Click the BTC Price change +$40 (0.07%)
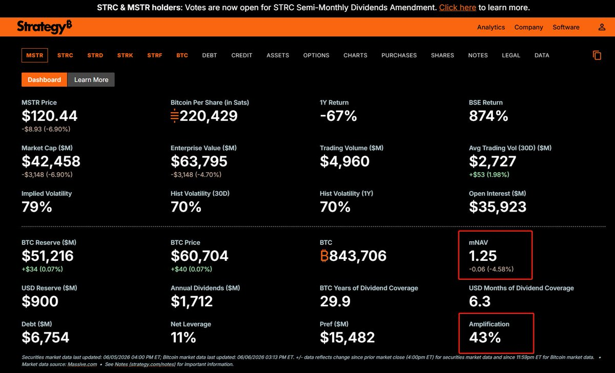 (191, 269)
